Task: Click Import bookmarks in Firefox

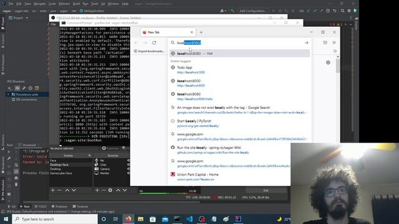Action: [150, 51]
